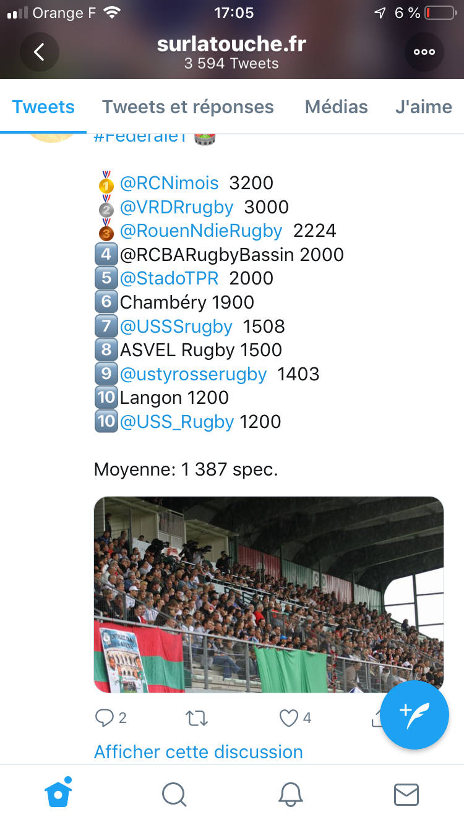The image size is (464, 825).
Task: Open the Messages envelope tab
Action: pyautogui.click(x=406, y=794)
